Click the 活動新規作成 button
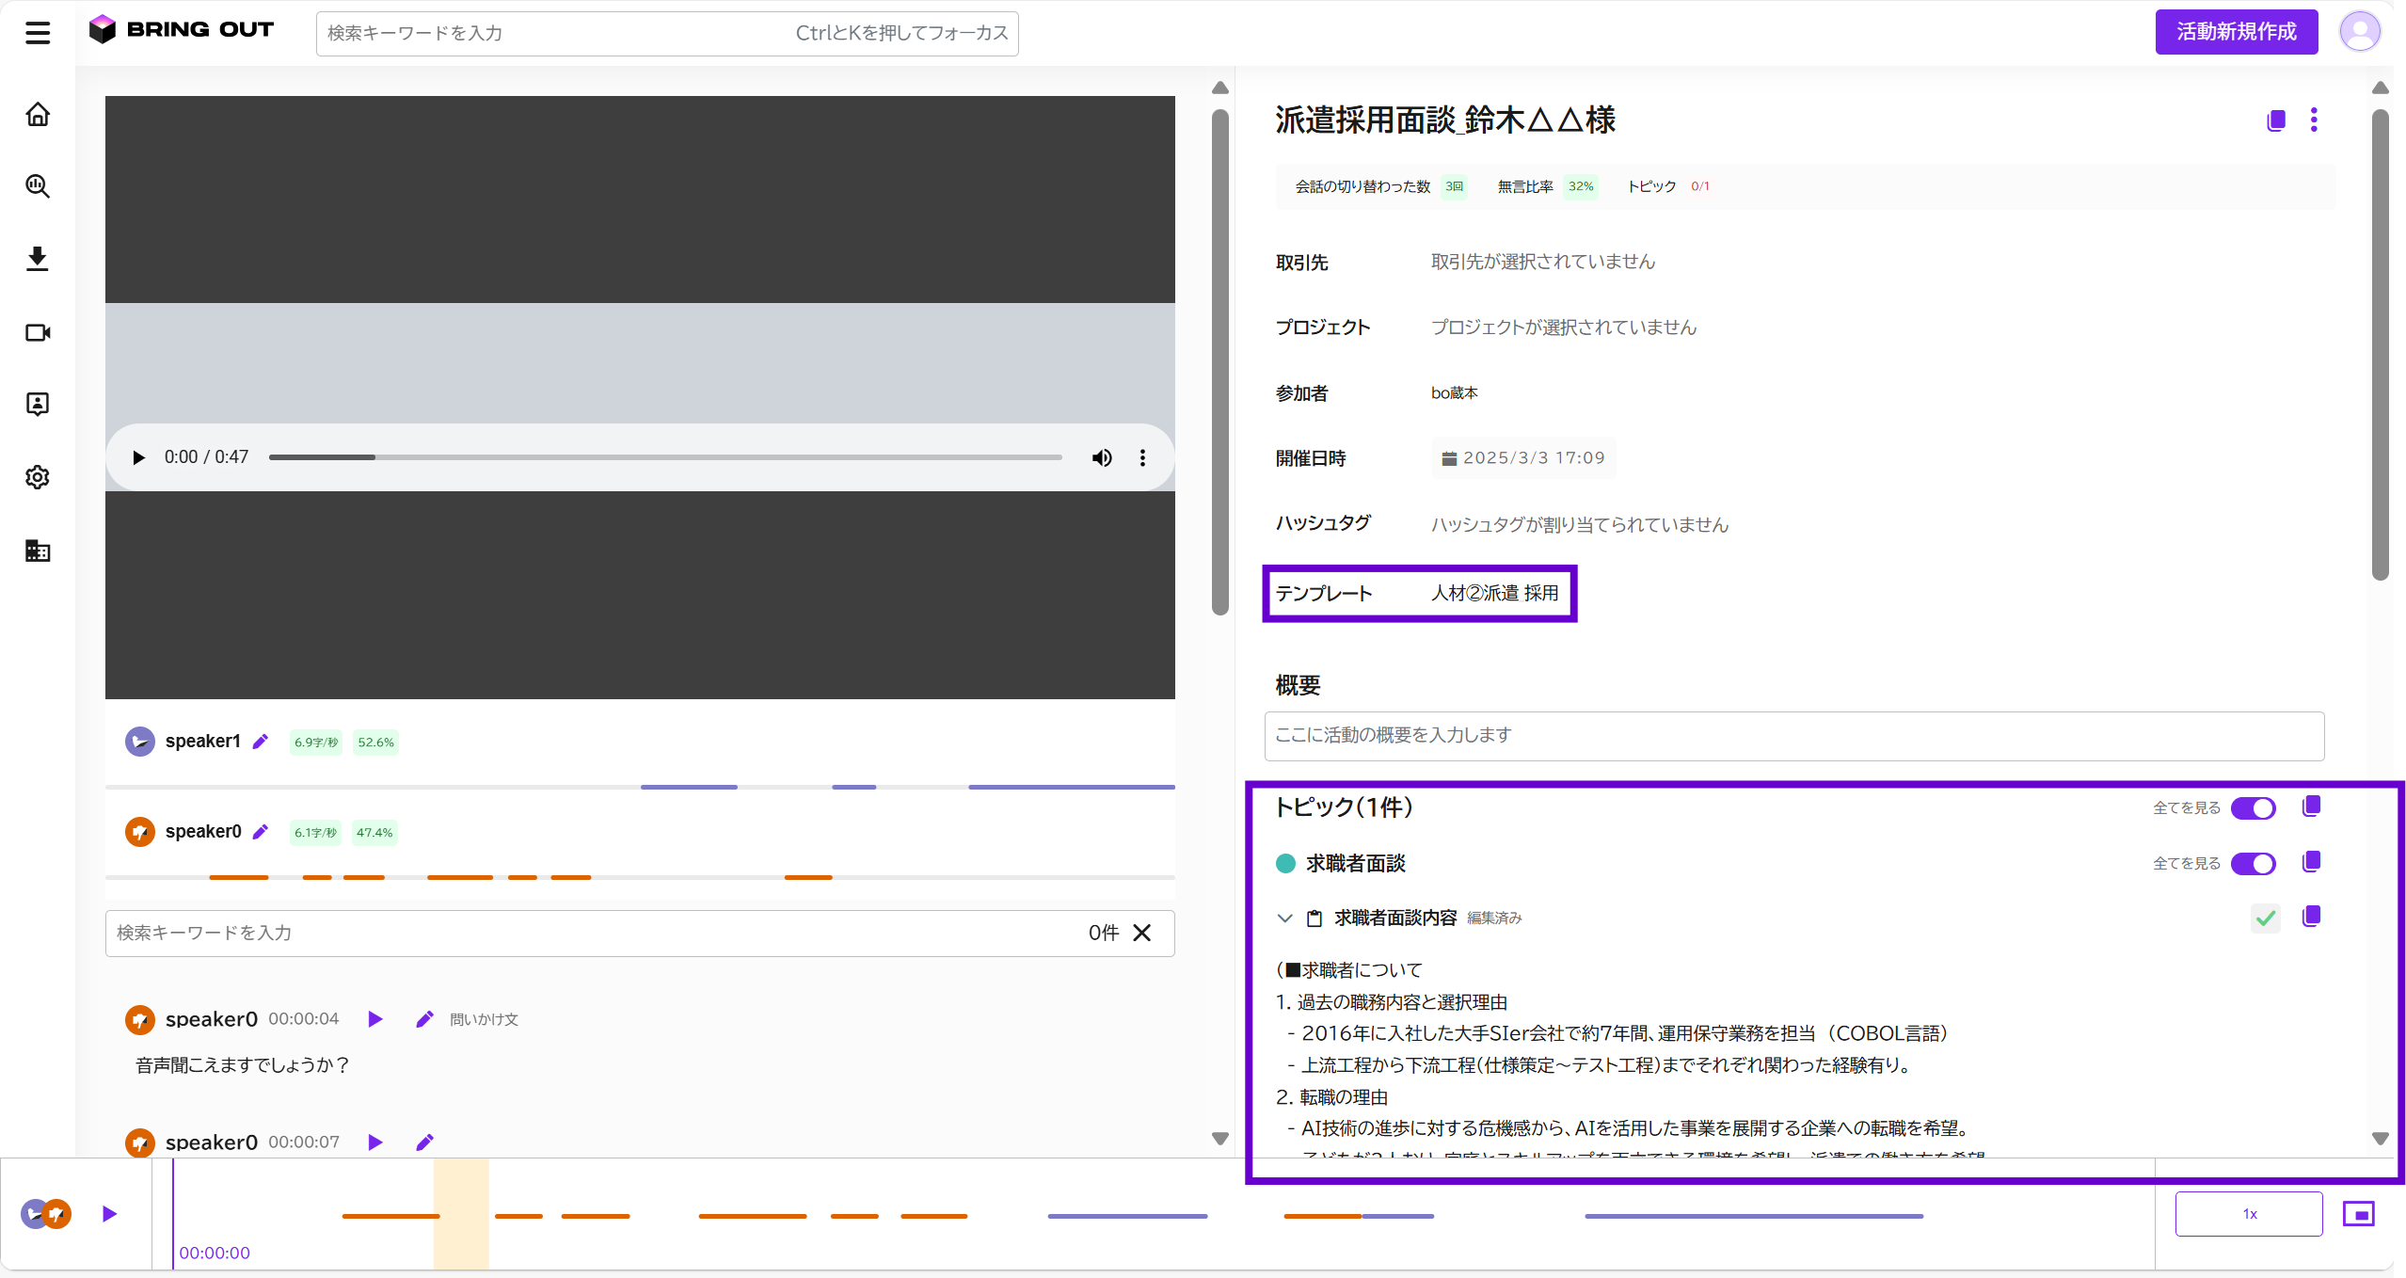 click(x=2236, y=32)
